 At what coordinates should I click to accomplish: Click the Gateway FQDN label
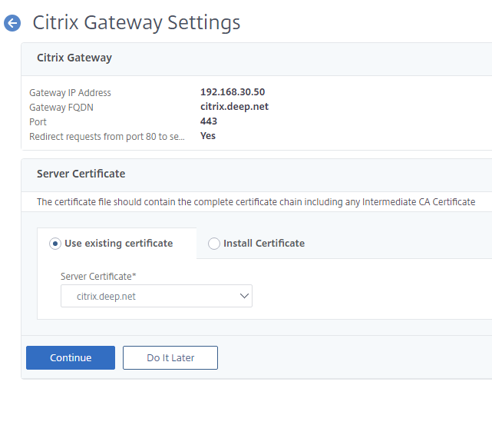click(x=61, y=108)
